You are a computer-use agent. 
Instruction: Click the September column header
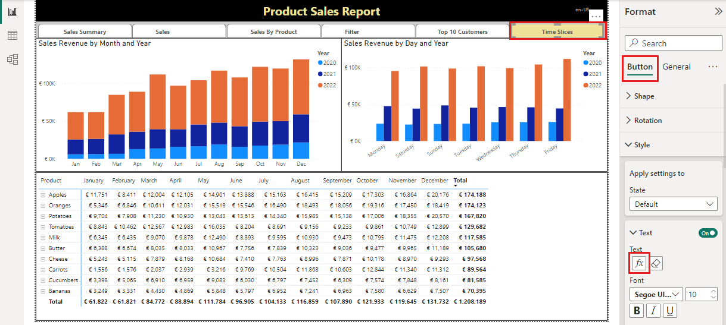point(338,180)
